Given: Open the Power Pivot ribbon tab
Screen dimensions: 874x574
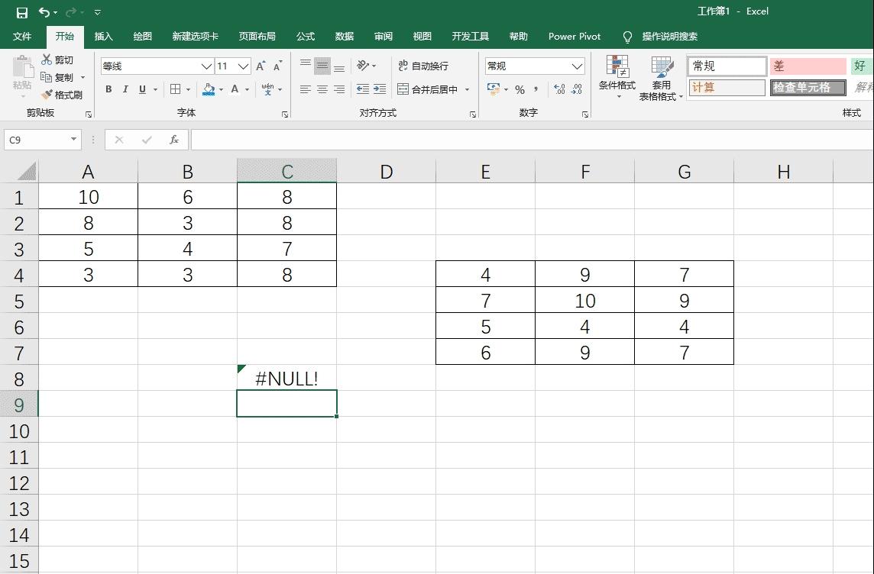Looking at the screenshot, I should [574, 36].
